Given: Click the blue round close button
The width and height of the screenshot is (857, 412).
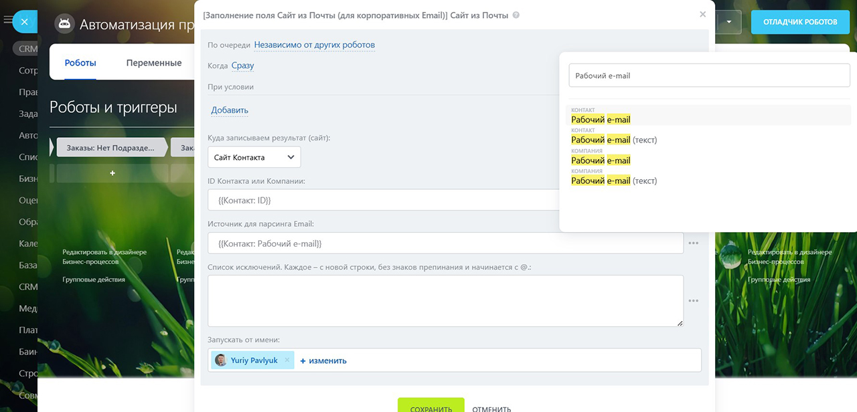Looking at the screenshot, I should [x=25, y=22].
